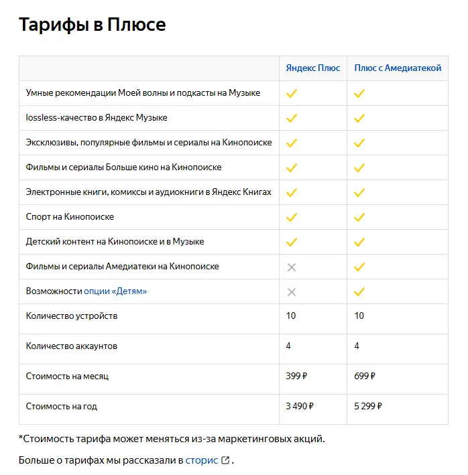Click the gray cross in the опции «Детям» row
Screen dimensions: 468x475
[292, 292]
